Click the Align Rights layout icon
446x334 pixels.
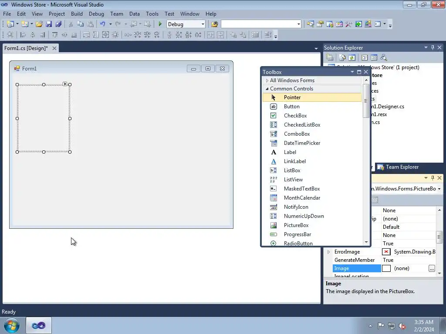(x=42, y=35)
